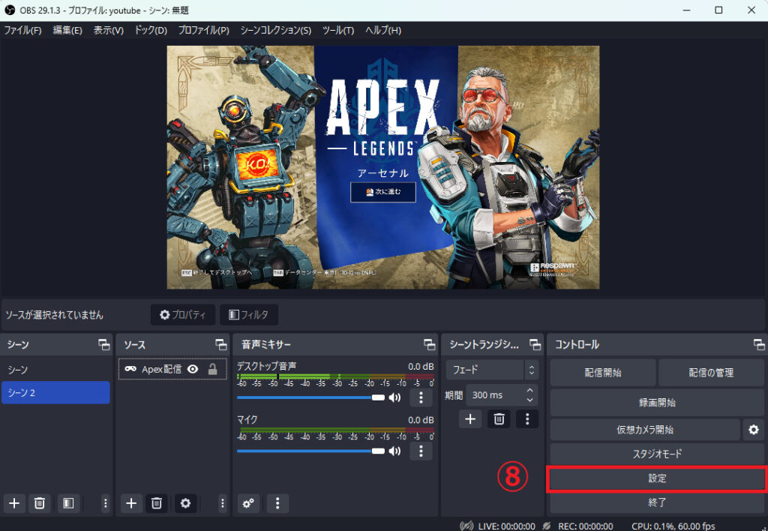The image size is (768, 531).
Task: Remove the selected source with the trash icon
Action: [x=157, y=503]
